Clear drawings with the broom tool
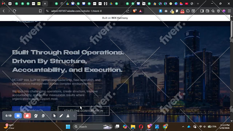This screenshot has width=233, height=131. click(x=68, y=116)
